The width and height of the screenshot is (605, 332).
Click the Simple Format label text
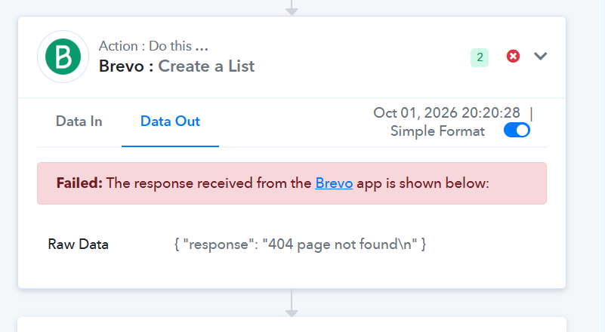(x=437, y=131)
